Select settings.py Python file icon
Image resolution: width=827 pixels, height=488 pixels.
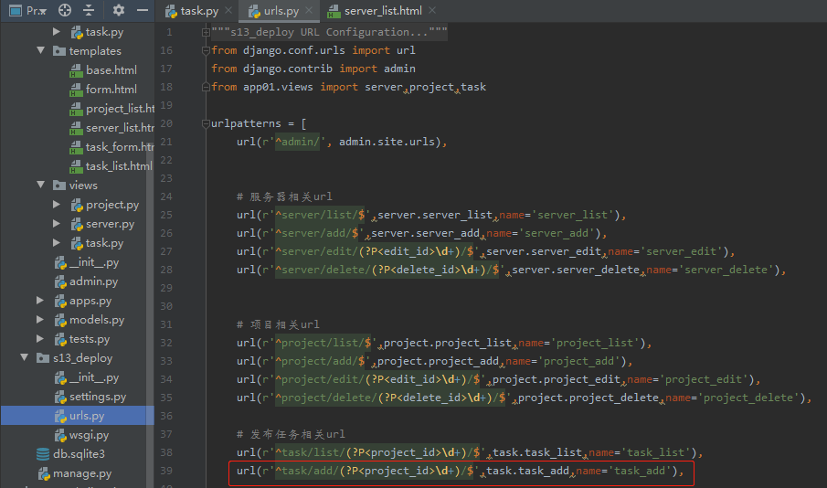tap(60, 397)
